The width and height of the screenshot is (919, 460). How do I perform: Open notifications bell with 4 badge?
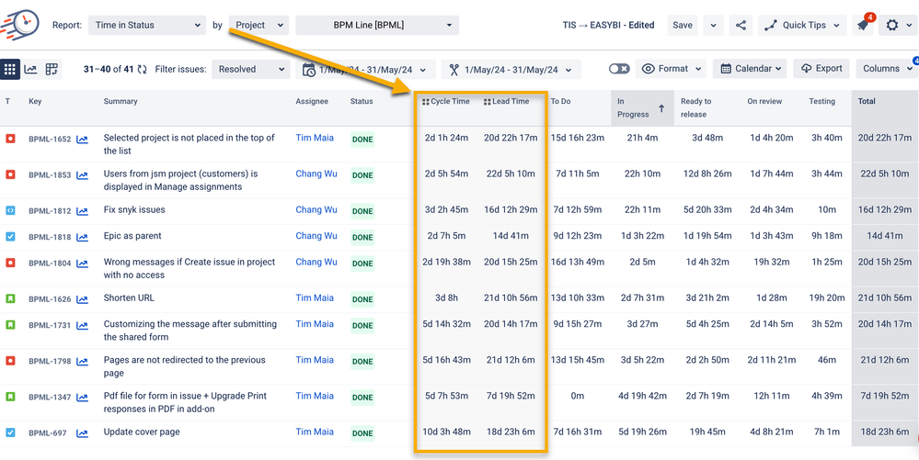(x=862, y=25)
